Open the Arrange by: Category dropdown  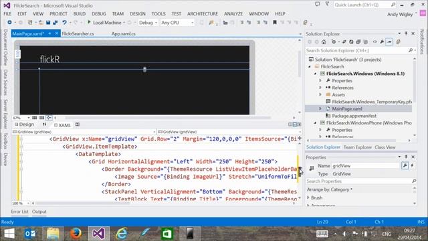[330, 189]
